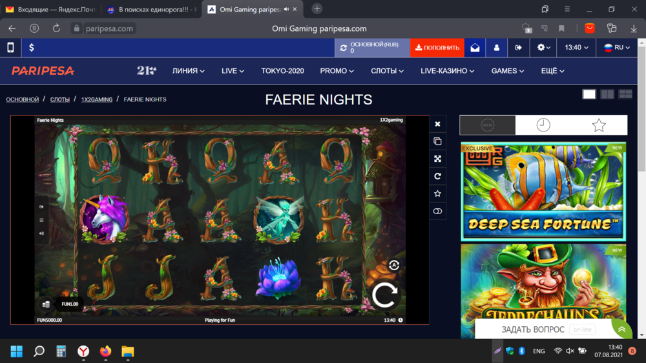Go to 1X2GAMING breadcrumb link
646x363 pixels.
coord(97,99)
